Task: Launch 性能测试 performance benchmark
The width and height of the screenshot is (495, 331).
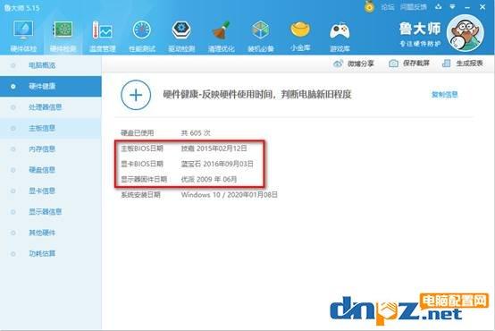Action: click(x=142, y=36)
